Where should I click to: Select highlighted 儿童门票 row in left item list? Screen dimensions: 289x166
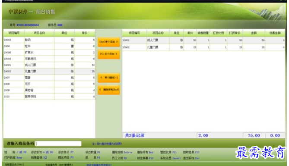pos(49,71)
